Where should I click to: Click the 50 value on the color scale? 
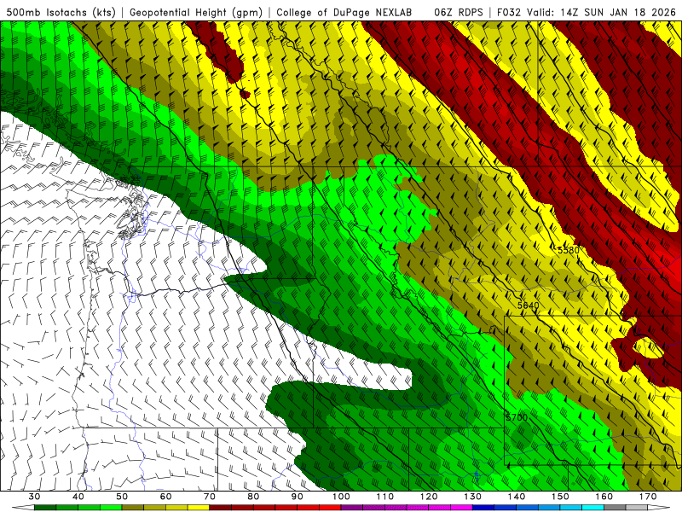coord(122,497)
